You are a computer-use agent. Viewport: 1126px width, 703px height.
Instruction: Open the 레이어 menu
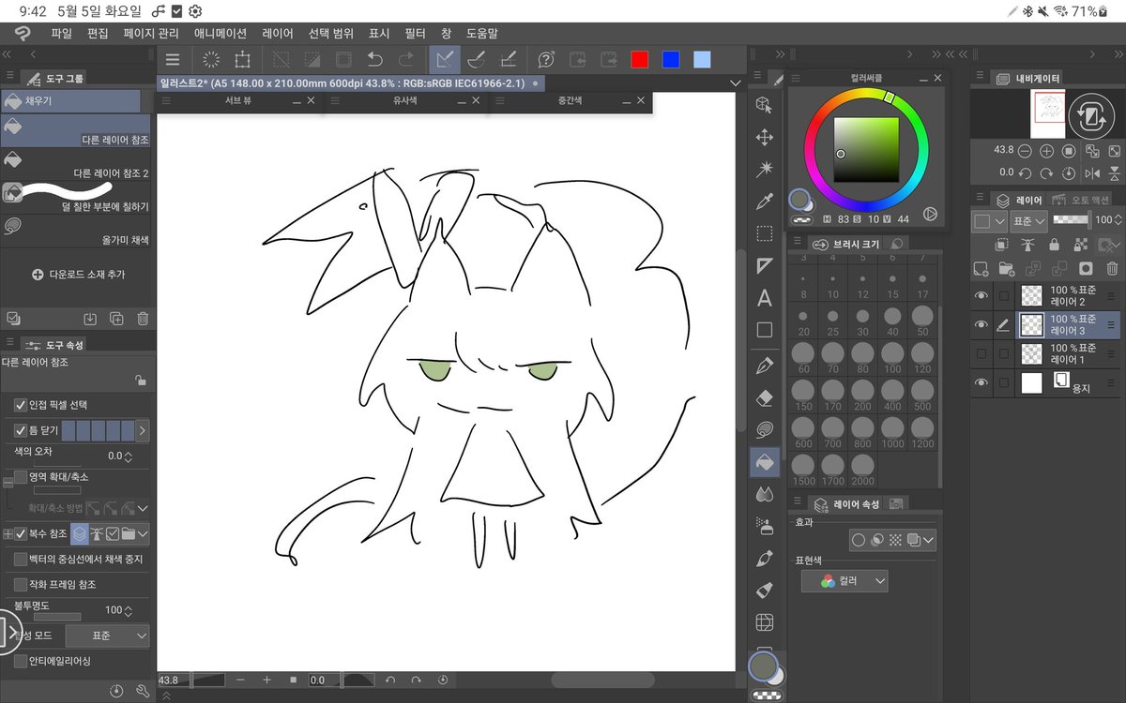pyautogui.click(x=278, y=34)
